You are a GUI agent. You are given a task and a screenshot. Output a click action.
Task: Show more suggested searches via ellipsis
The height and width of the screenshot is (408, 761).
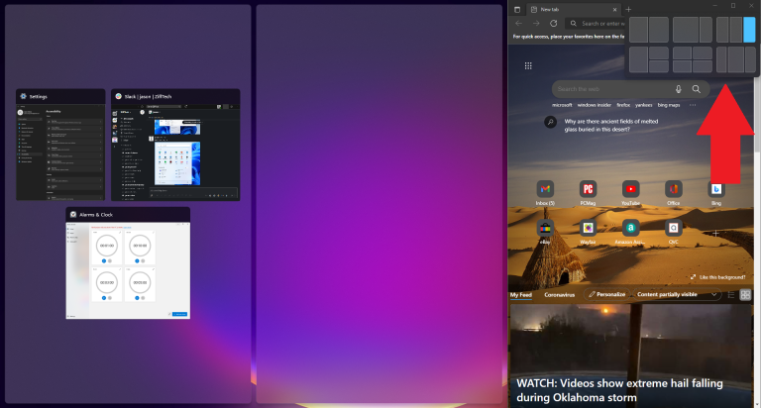(x=693, y=105)
